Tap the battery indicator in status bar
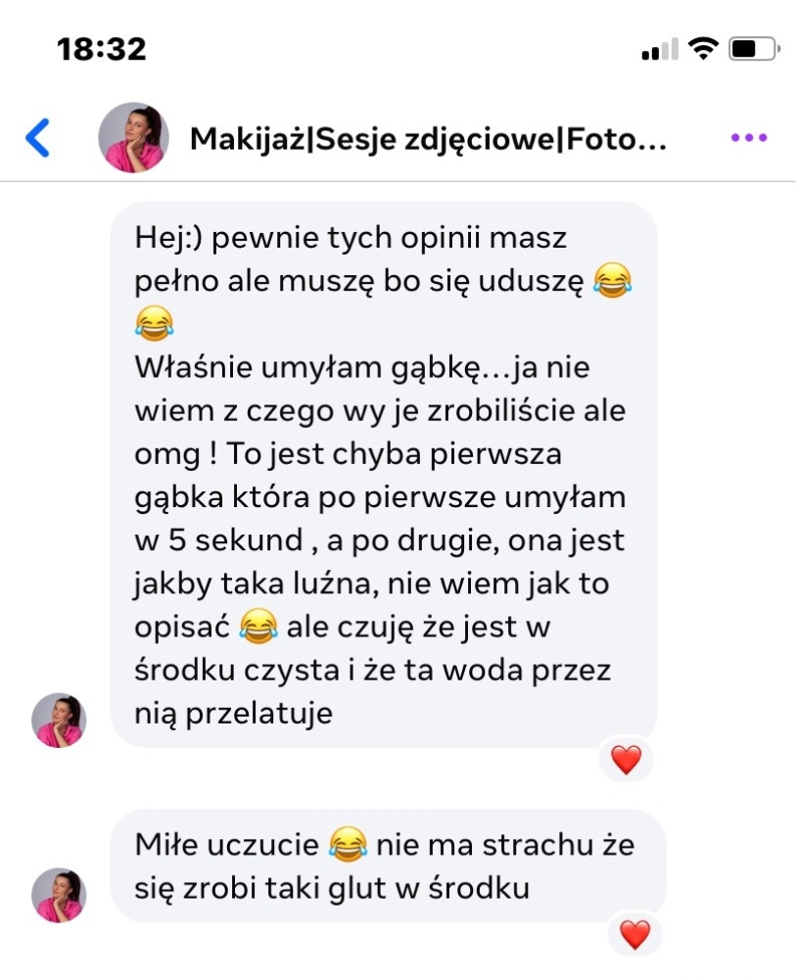 pyautogui.click(x=755, y=49)
